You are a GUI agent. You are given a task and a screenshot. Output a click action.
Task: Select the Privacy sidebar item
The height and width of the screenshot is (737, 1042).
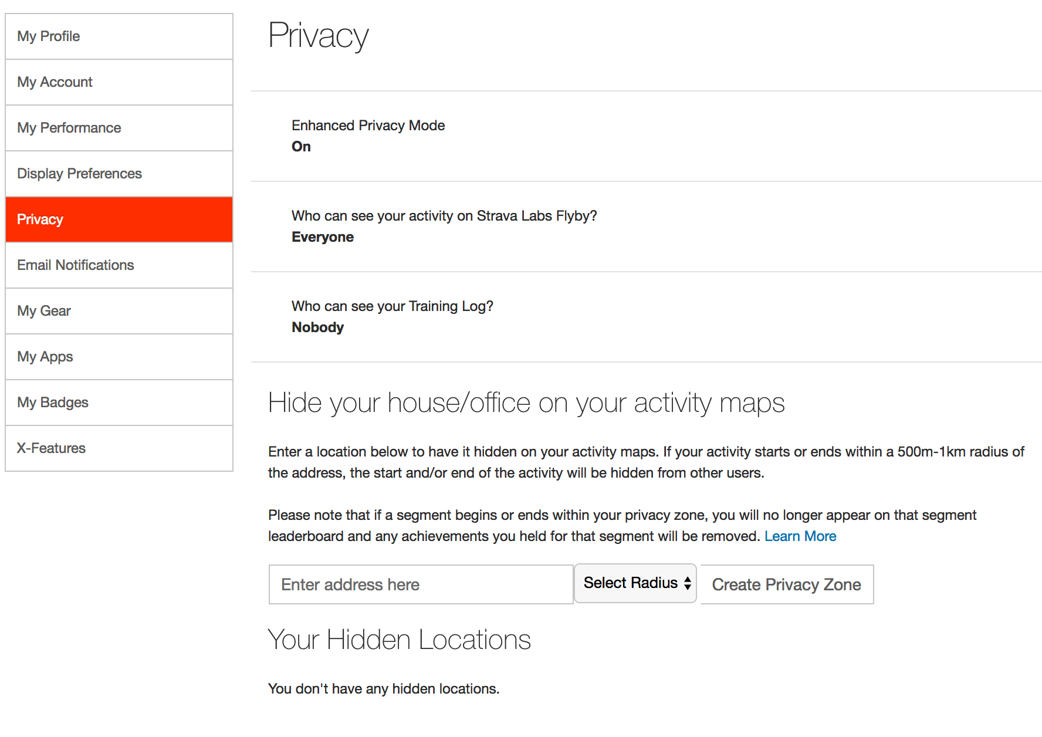[119, 219]
